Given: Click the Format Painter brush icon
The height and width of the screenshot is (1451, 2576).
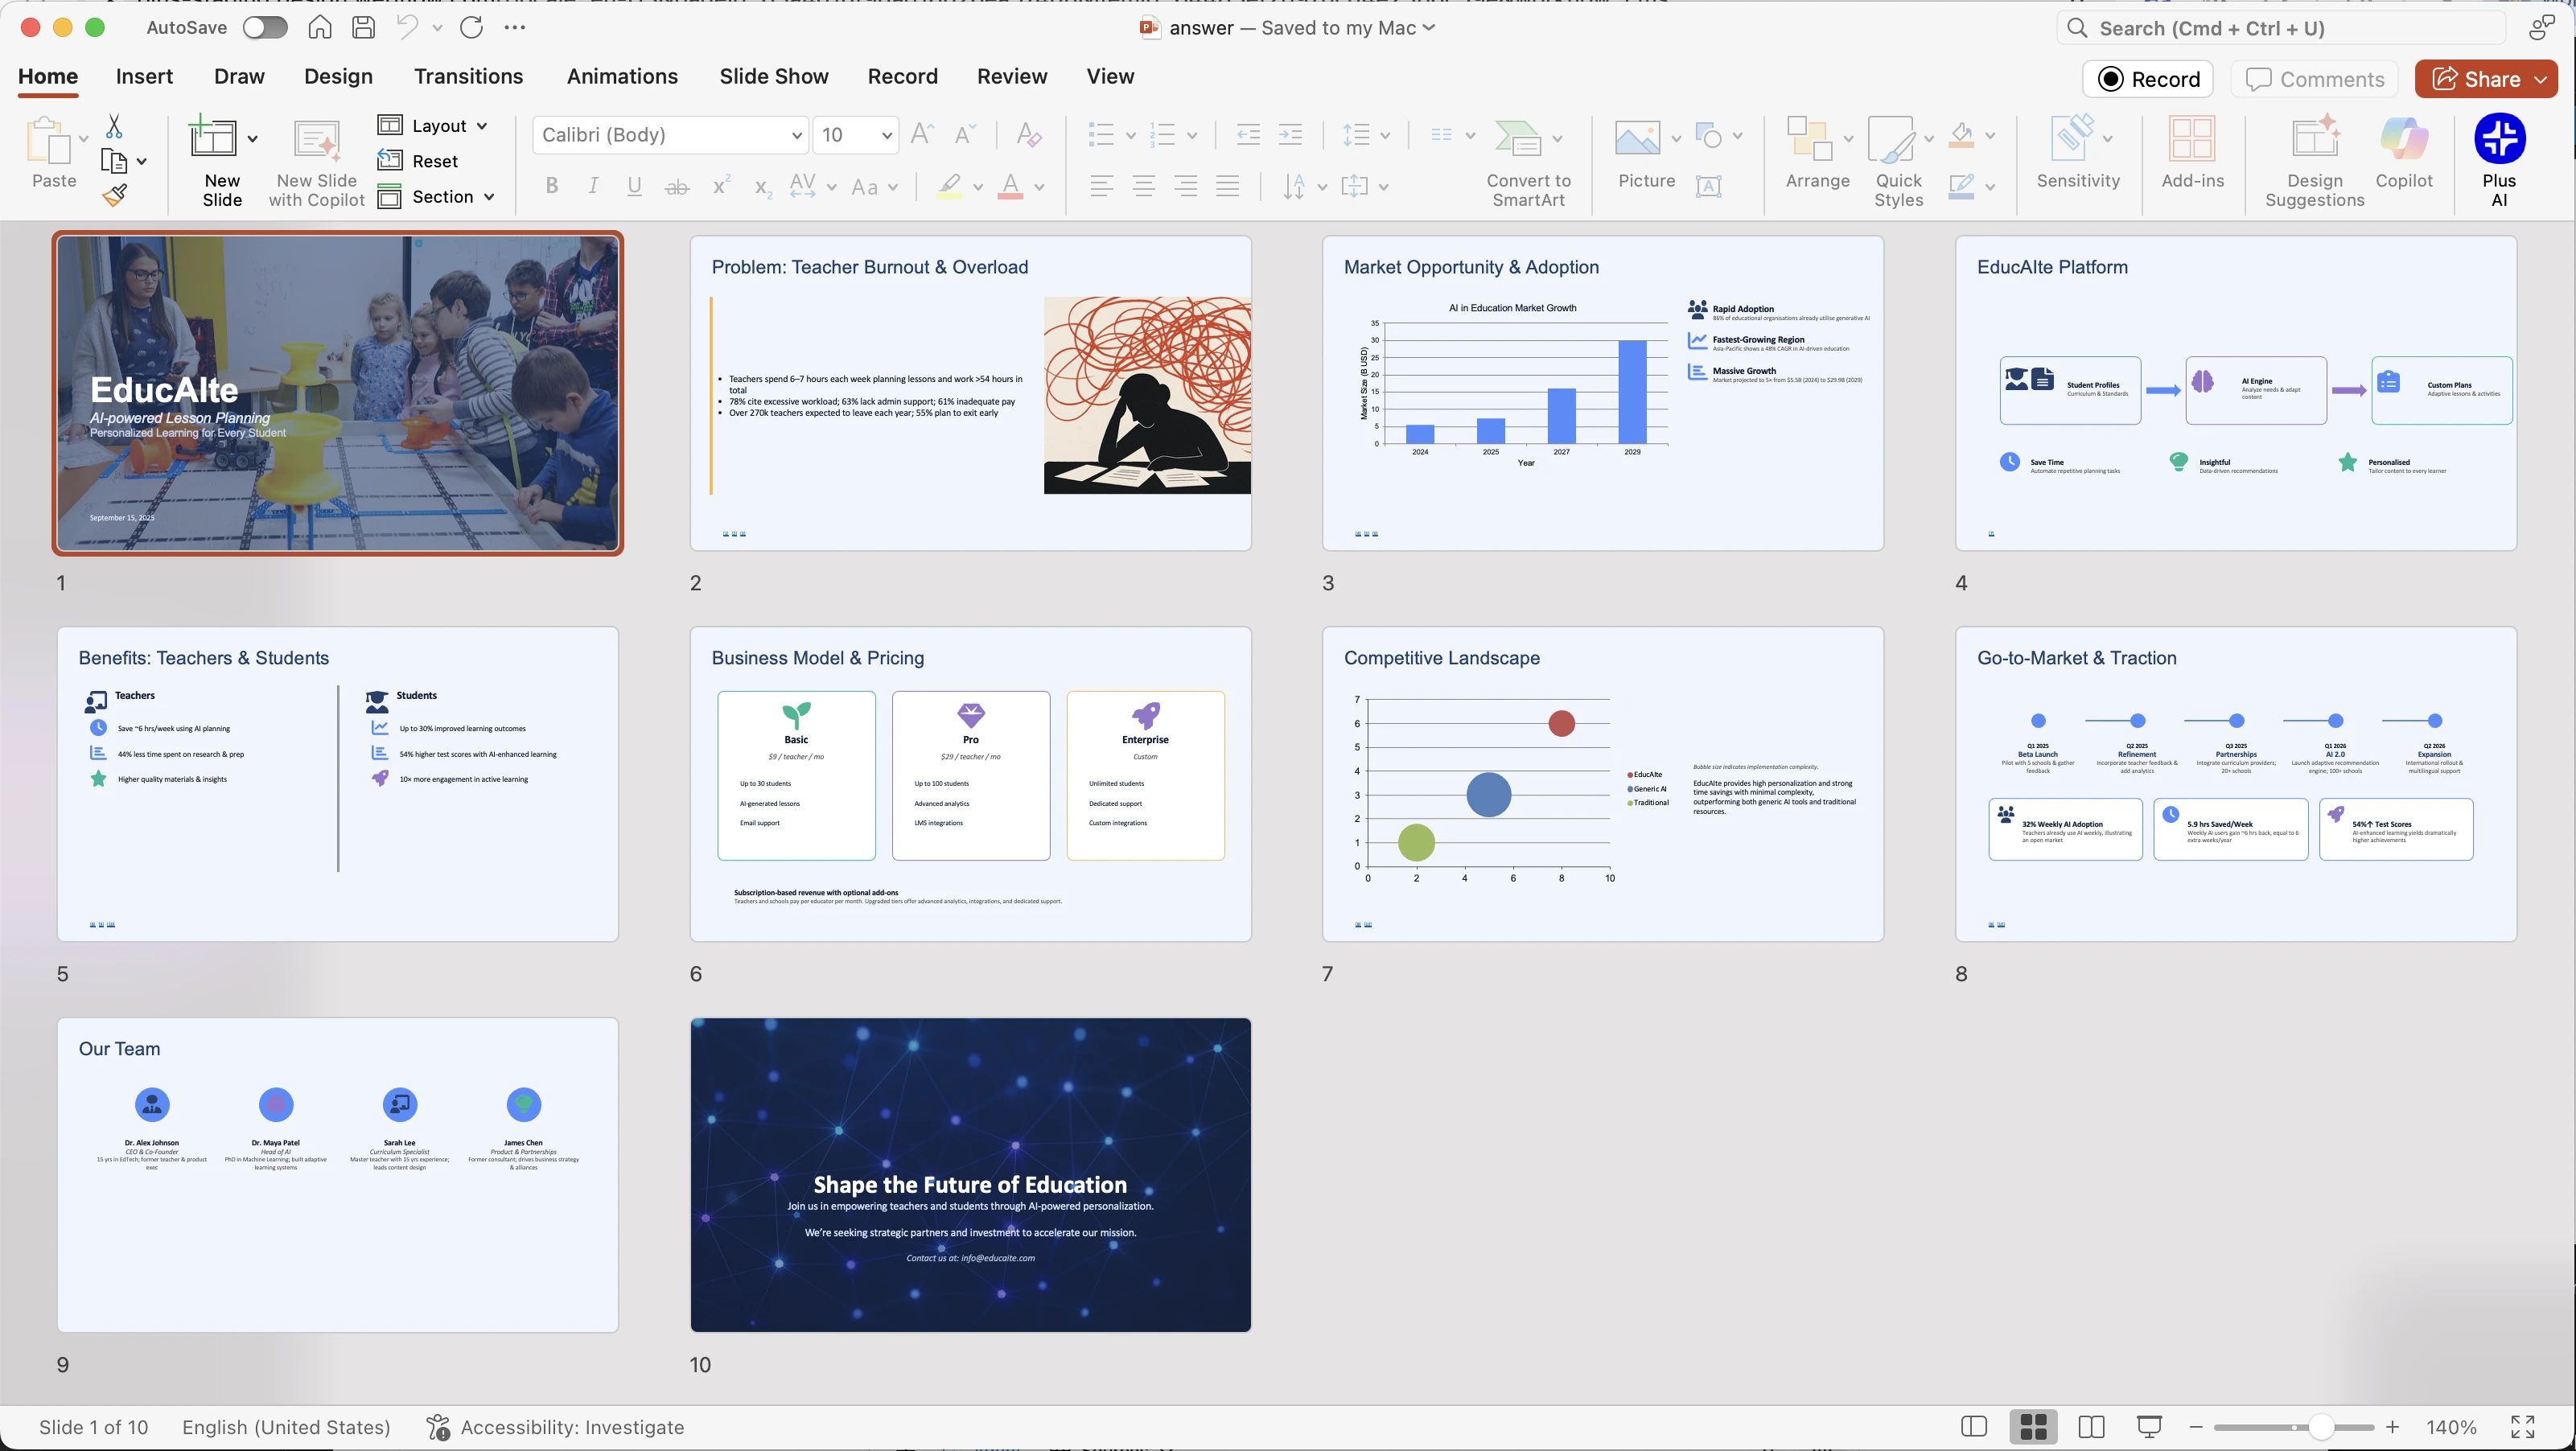Looking at the screenshot, I should tap(115, 195).
